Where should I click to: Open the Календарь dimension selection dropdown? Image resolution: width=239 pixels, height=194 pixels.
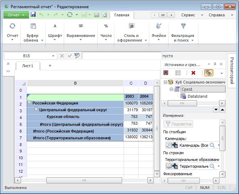tap(218, 145)
